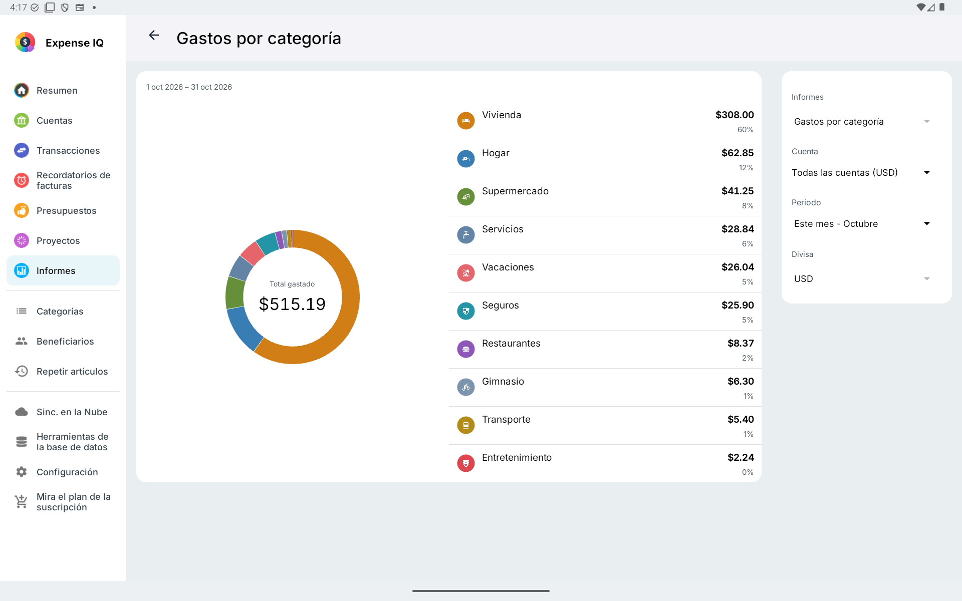
Task: Click the Entretenimiento label
Action: [517, 457]
